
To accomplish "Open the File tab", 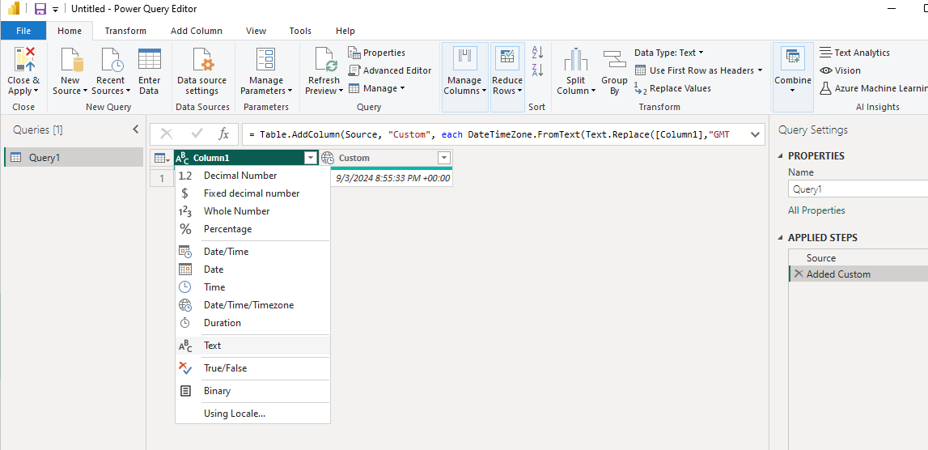I will click(x=23, y=31).
